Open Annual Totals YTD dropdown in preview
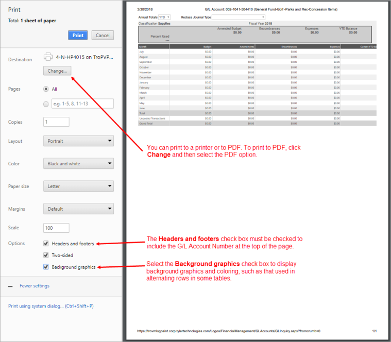The width and height of the screenshot is (391, 342). pos(165,17)
